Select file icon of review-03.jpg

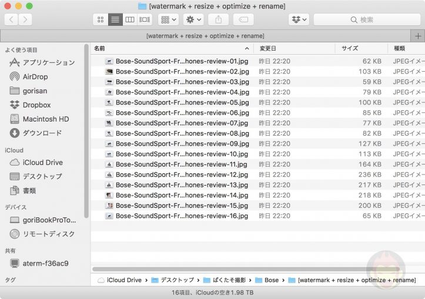[109, 82]
